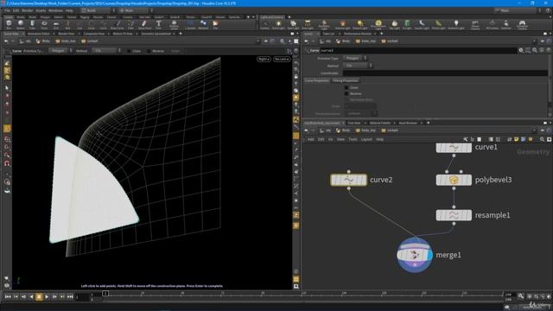Add a Distant Light from shelf
553x311 pixels.
[x=359, y=25]
